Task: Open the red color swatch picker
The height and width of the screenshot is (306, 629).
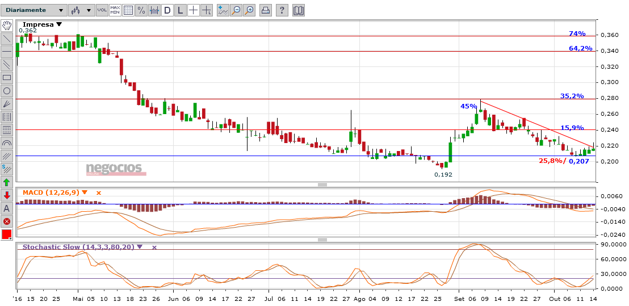Action: [7, 234]
